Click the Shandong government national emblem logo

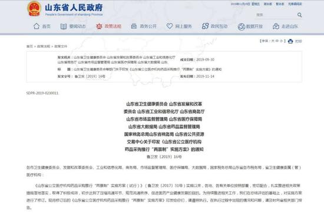[x=34, y=9]
